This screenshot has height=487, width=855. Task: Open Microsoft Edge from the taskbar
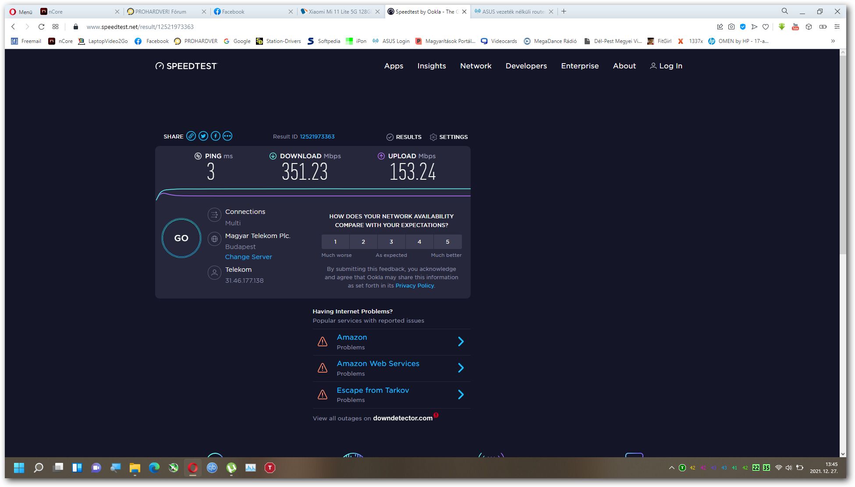(x=154, y=468)
